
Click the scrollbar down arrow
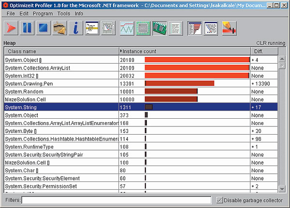pos(282,189)
